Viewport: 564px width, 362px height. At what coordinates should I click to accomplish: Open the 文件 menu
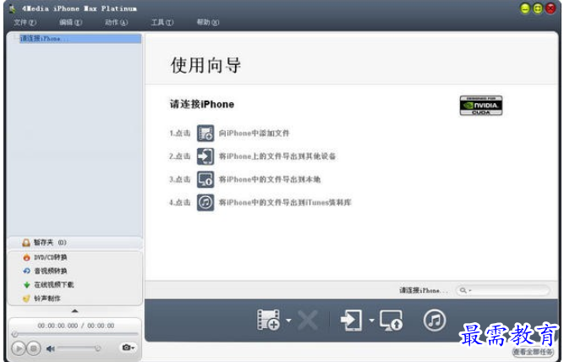25,22
